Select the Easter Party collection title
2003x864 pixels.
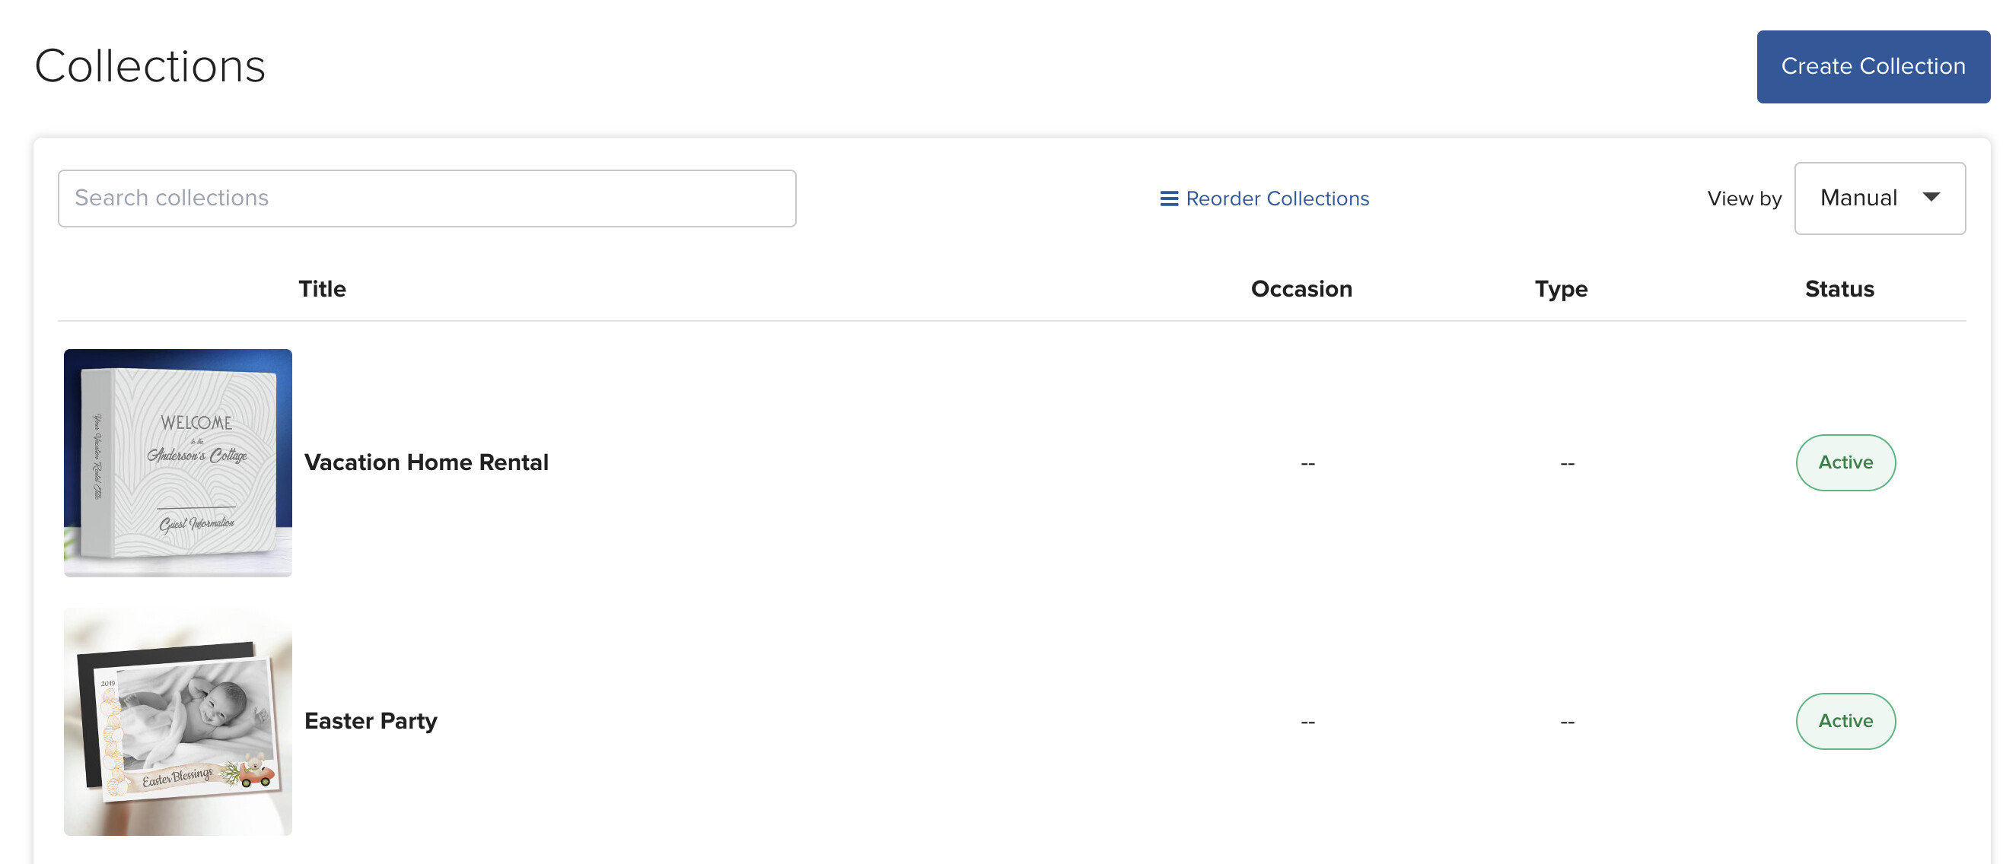(371, 721)
